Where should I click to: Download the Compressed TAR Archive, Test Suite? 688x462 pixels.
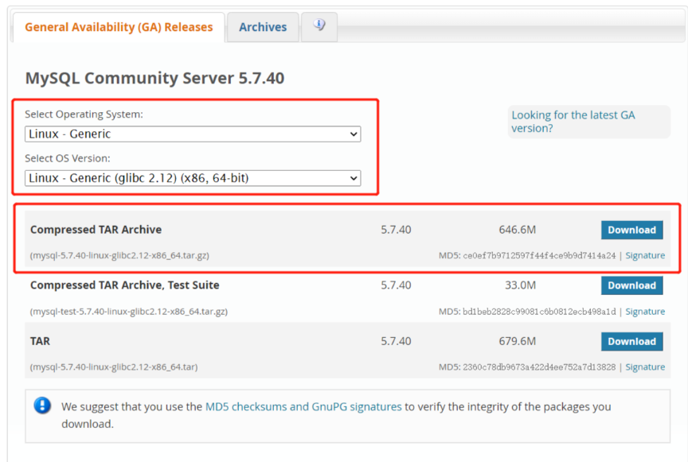click(x=631, y=285)
